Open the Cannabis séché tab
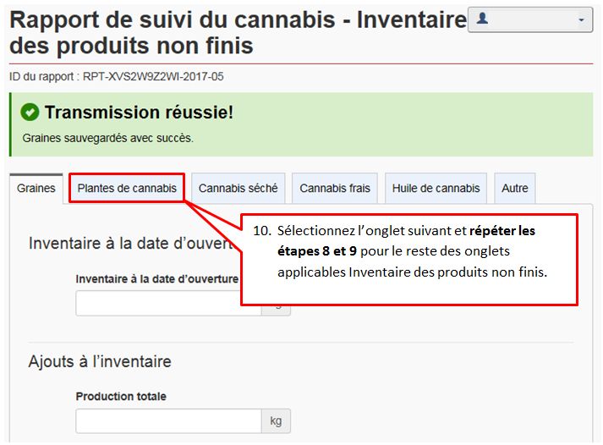The image size is (603, 445). (238, 189)
